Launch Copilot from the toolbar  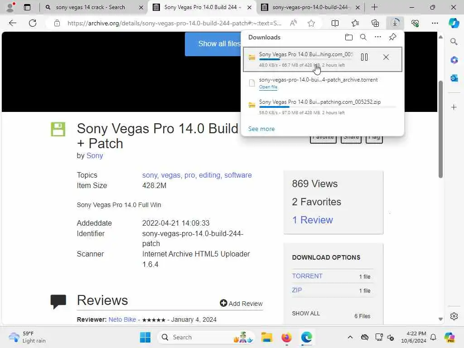click(454, 23)
